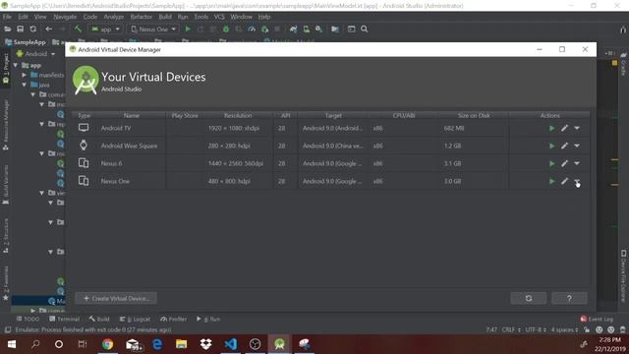Open Task View on the taskbar
This screenshot has height=354, width=629.
point(83,344)
